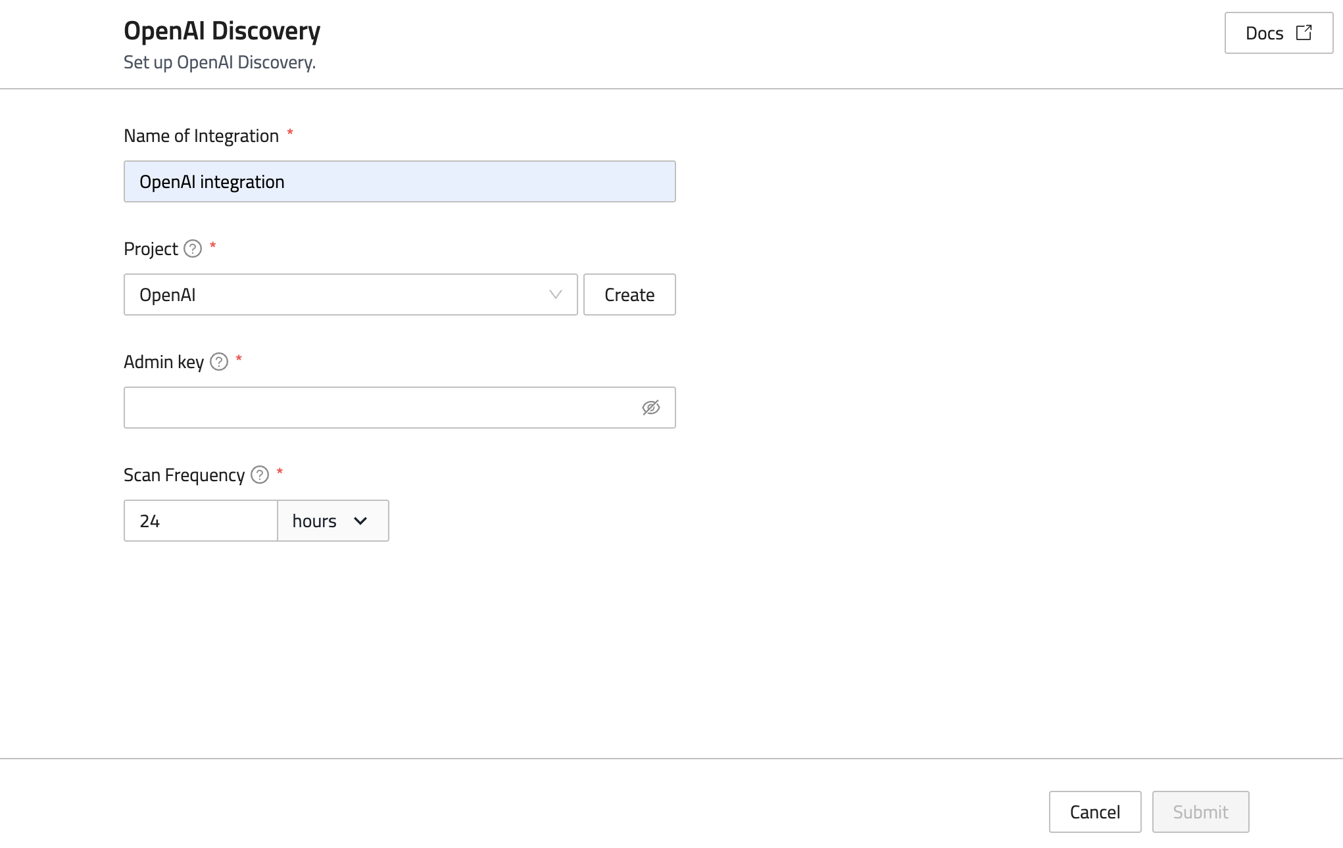This screenshot has height=848, width=1343.
Task: Click the Scan Frequency label text
Action: click(x=184, y=475)
